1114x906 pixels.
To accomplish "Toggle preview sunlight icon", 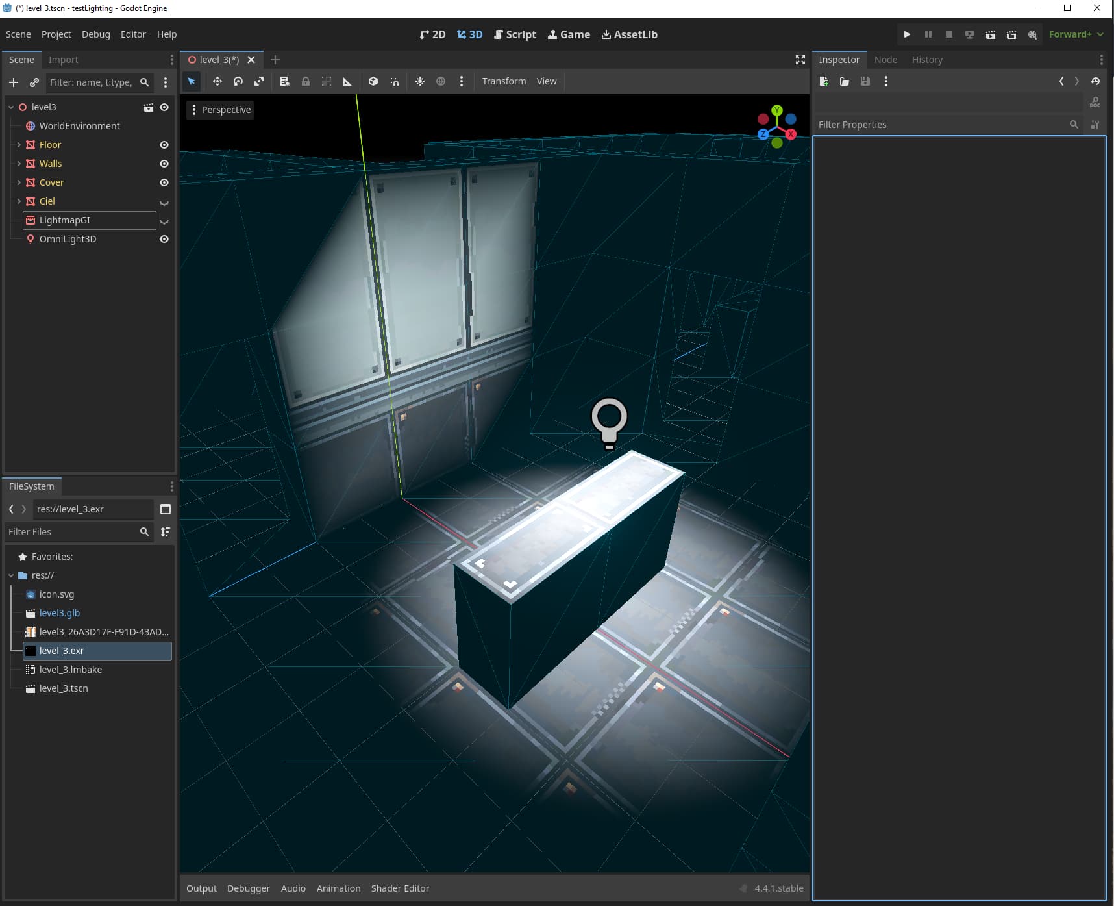I will 420,81.
